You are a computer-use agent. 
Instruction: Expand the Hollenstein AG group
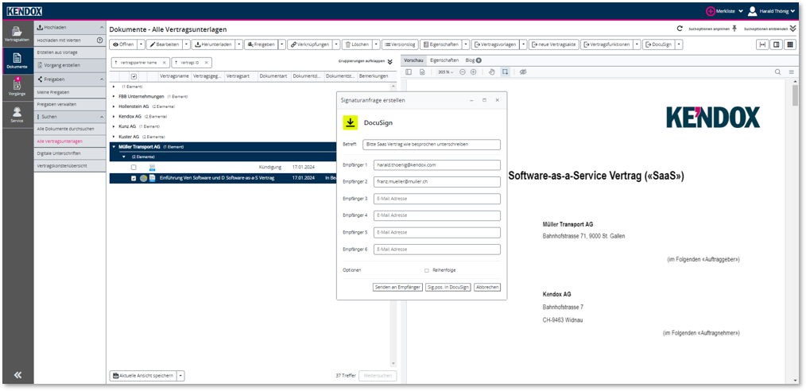click(114, 106)
